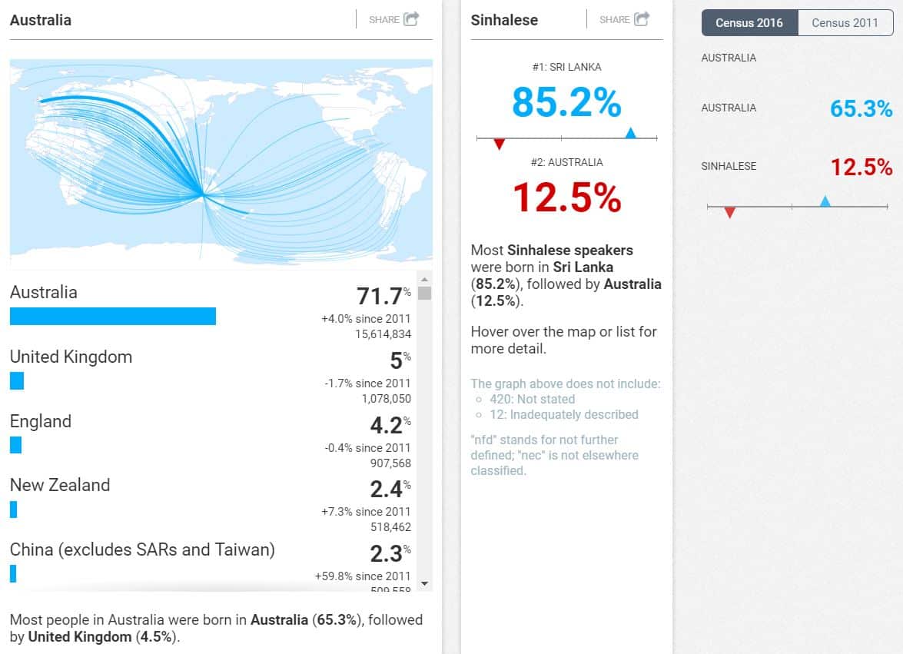
Task: Switch to the Census 2011 tab
Action: (845, 22)
